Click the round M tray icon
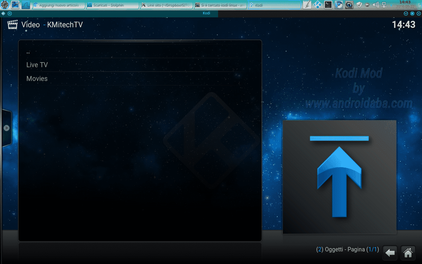This screenshot has height=264, width=422. click(367, 5)
